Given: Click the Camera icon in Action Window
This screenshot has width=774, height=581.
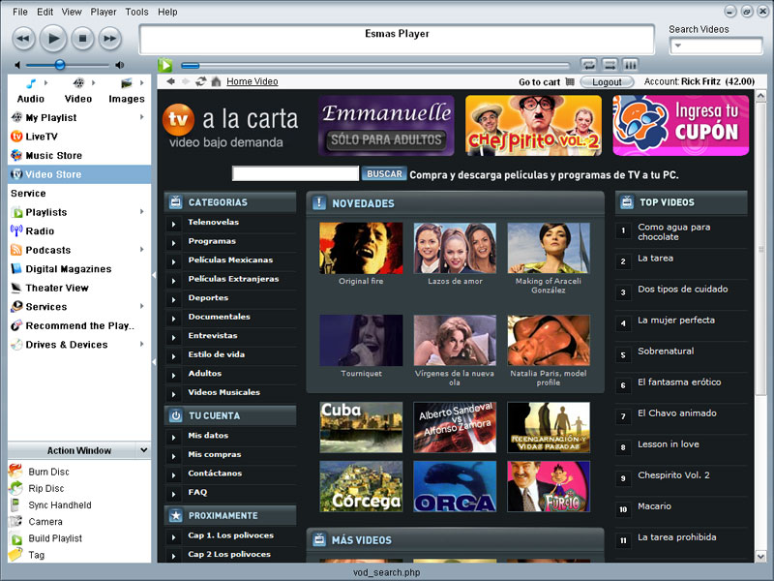Looking at the screenshot, I should click(x=15, y=521).
